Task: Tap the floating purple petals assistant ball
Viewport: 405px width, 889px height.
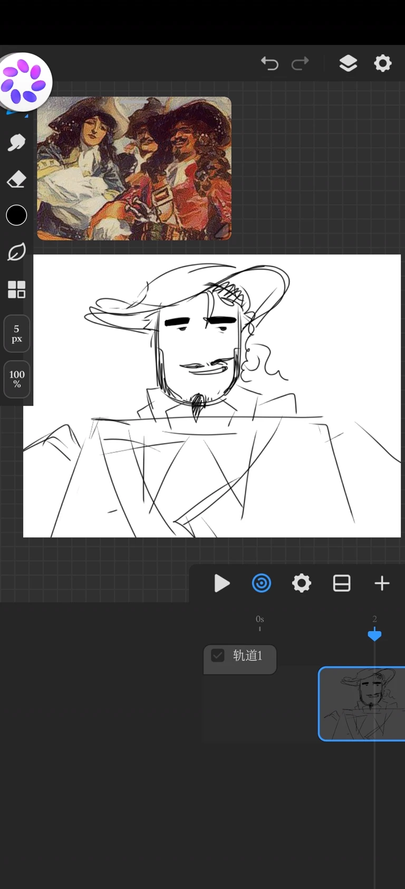Action: [x=23, y=82]
